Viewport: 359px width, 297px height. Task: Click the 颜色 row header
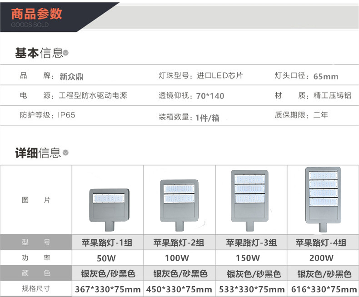[x=36, y=273]
